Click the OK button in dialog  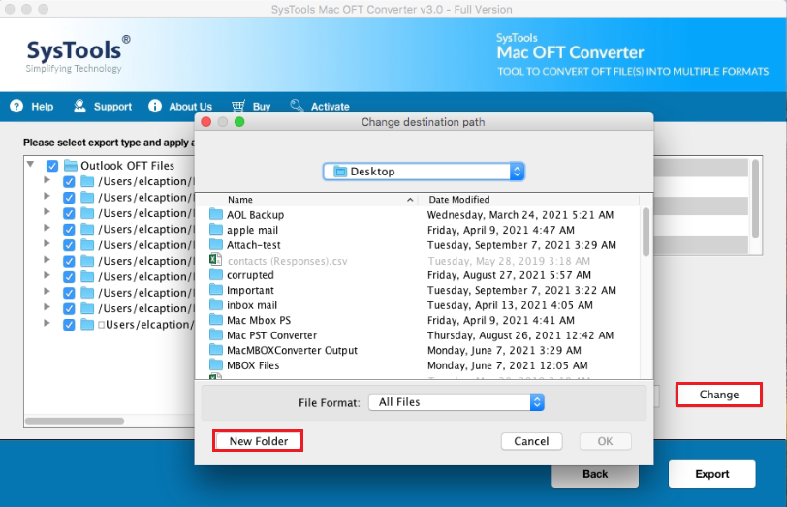(x=605, y=441)
